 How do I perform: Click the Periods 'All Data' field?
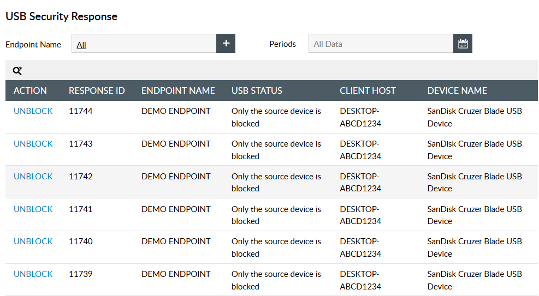pyautogui.click(x=381, y=44)
